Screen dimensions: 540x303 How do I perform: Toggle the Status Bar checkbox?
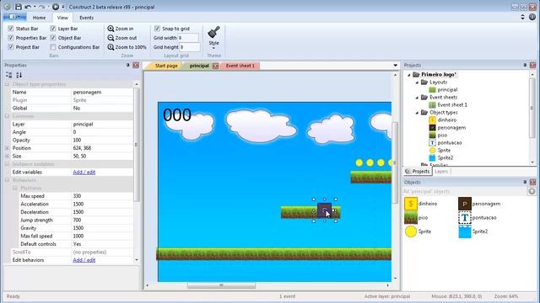[11, 29]
